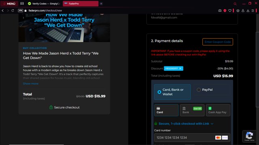The image size is (259, 145).
Task: Select Card, Bank or Wallet option
Action: coord(172,92)
